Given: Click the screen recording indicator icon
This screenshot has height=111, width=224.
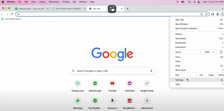Looking at the screenshot, I should tap(177, 2).
